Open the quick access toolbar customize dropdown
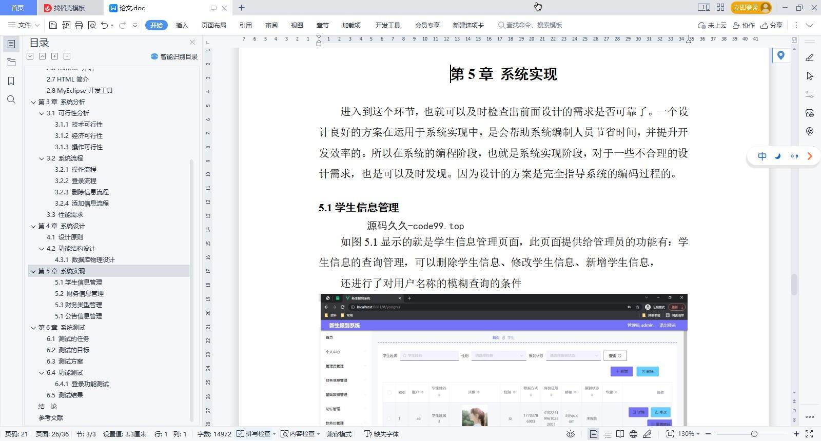The image size is (821, 441). (135, 25)
